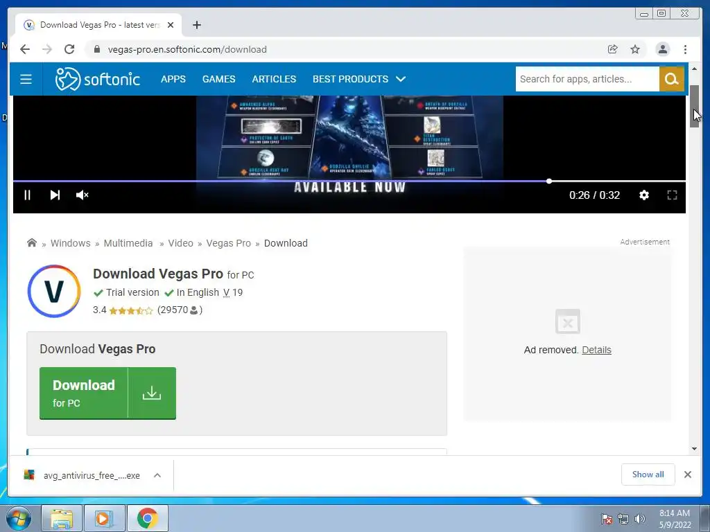The image size is (710, 532).
Task: Click the page scrollbar down arrow
Action: click(x=694, y=449)
